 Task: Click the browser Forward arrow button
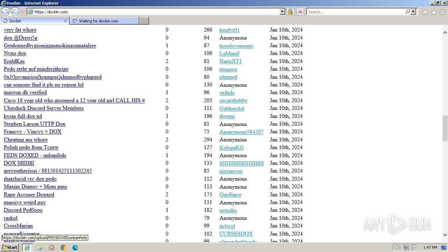pyautogui.click(x=15, y=12)
